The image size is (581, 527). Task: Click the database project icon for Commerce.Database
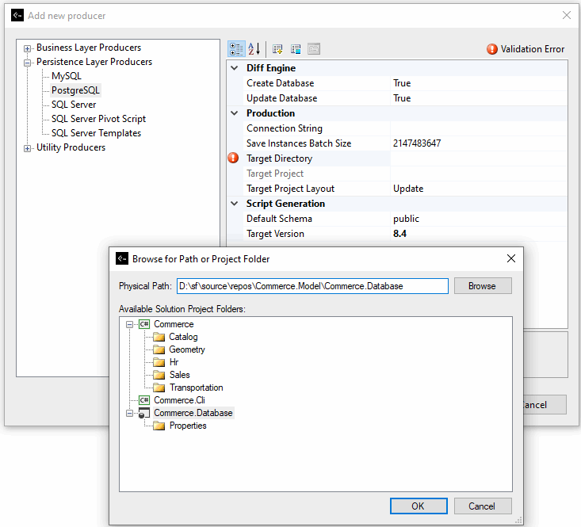pos(144,413)
